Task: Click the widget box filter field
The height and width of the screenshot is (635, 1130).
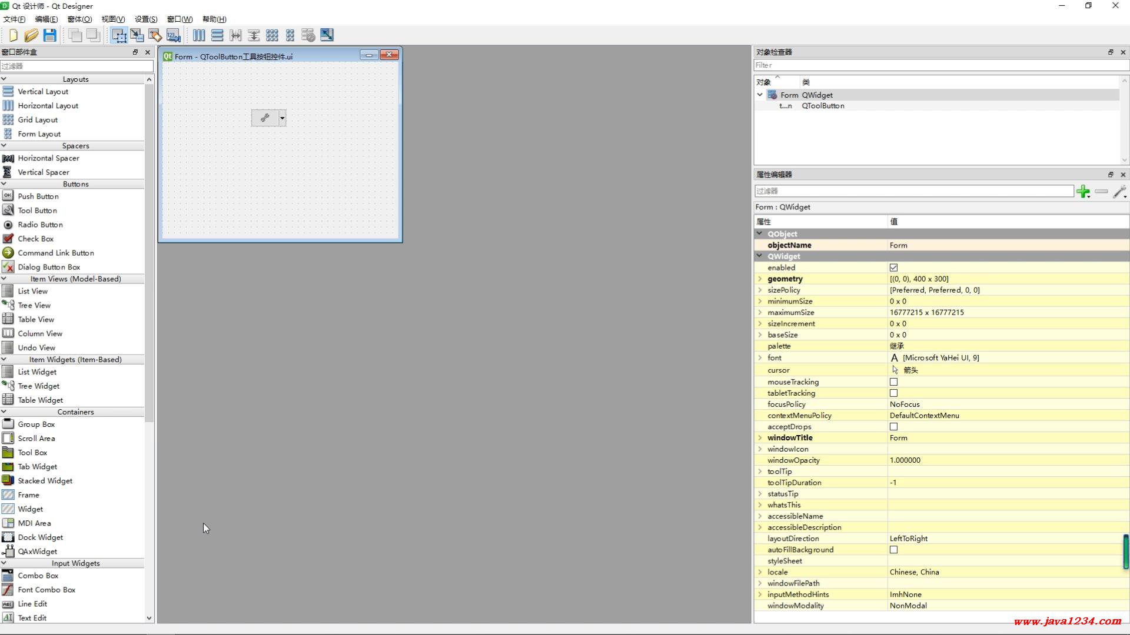Action: tap(77, 66)
